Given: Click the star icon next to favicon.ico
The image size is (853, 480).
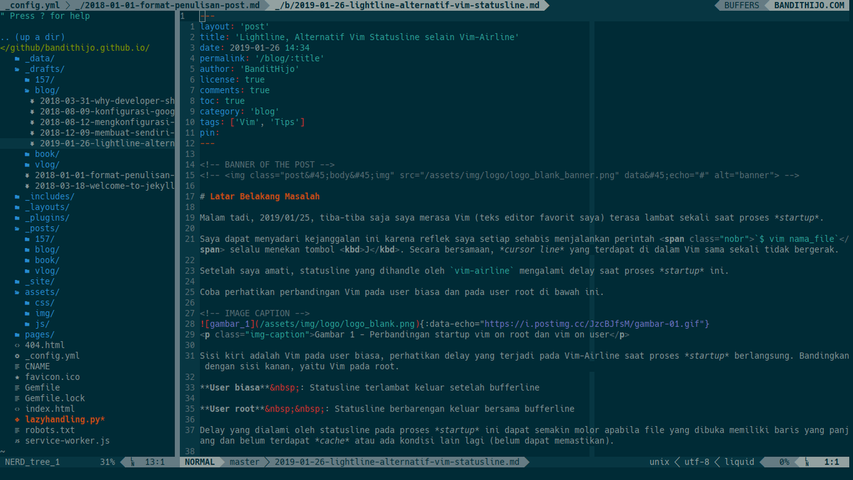Looking at the screenshot, I should coord(17,377).
